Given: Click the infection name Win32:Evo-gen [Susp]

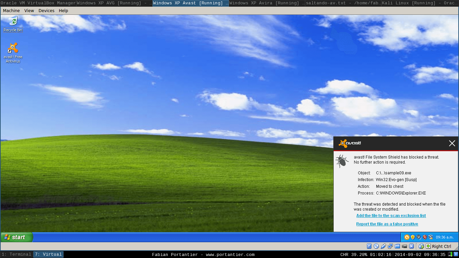Looking at the screenshot, I should tap(396, 180).
